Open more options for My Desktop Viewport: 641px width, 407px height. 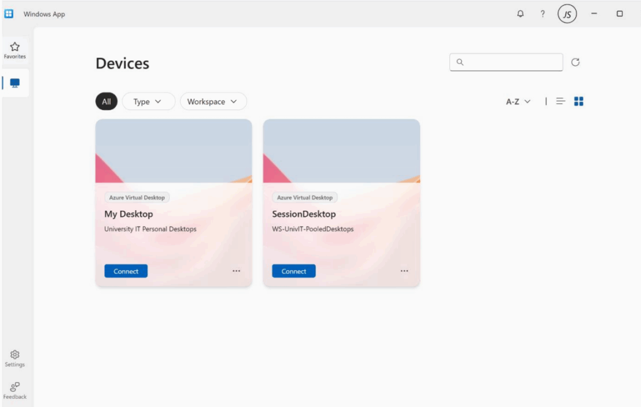click(x=237, y=270)
